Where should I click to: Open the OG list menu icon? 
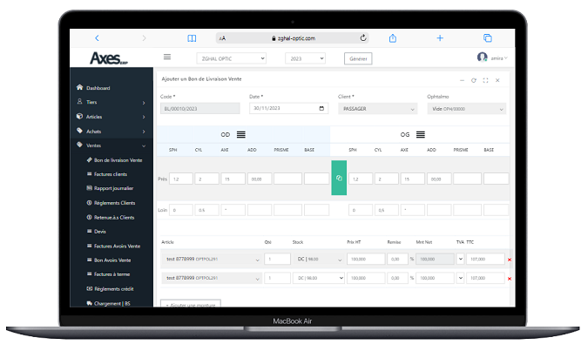[421, 135]
